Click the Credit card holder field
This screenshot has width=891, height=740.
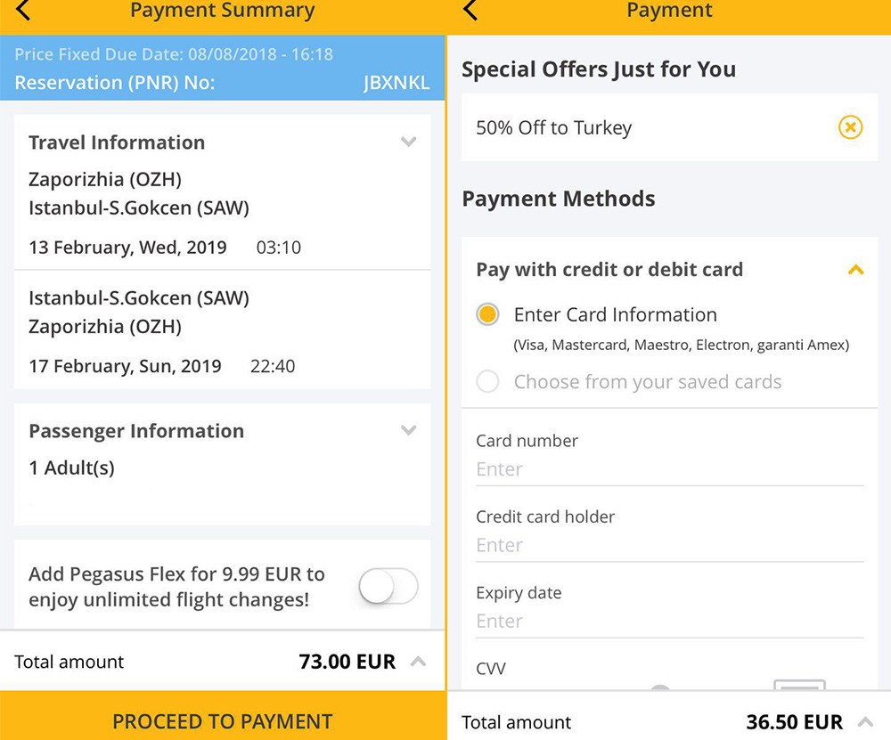pos(668,545)
